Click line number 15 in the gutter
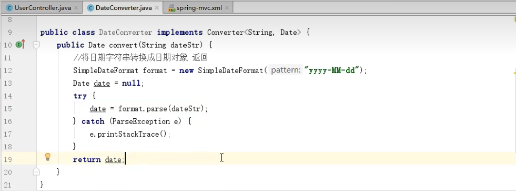Screen dimensions: 516x191 7,108
